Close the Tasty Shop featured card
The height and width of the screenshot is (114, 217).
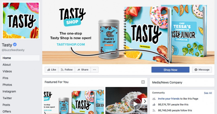click(100, 91)
